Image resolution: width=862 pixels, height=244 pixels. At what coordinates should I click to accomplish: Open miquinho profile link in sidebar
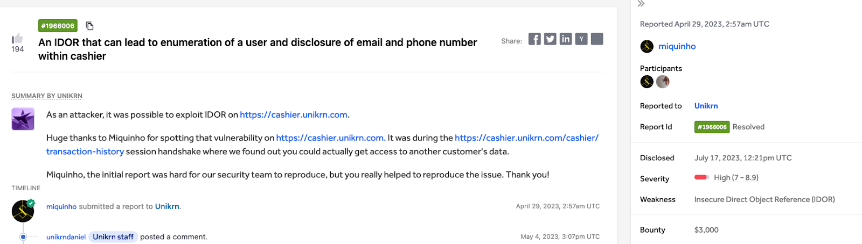(x=677, y=46)
